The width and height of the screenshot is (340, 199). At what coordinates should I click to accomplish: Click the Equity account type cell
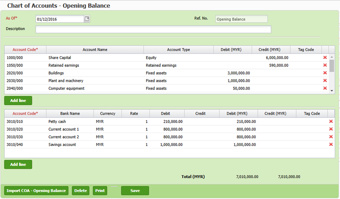click(179, 58)
